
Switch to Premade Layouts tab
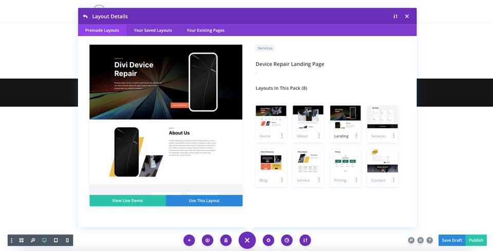[102, 30]
